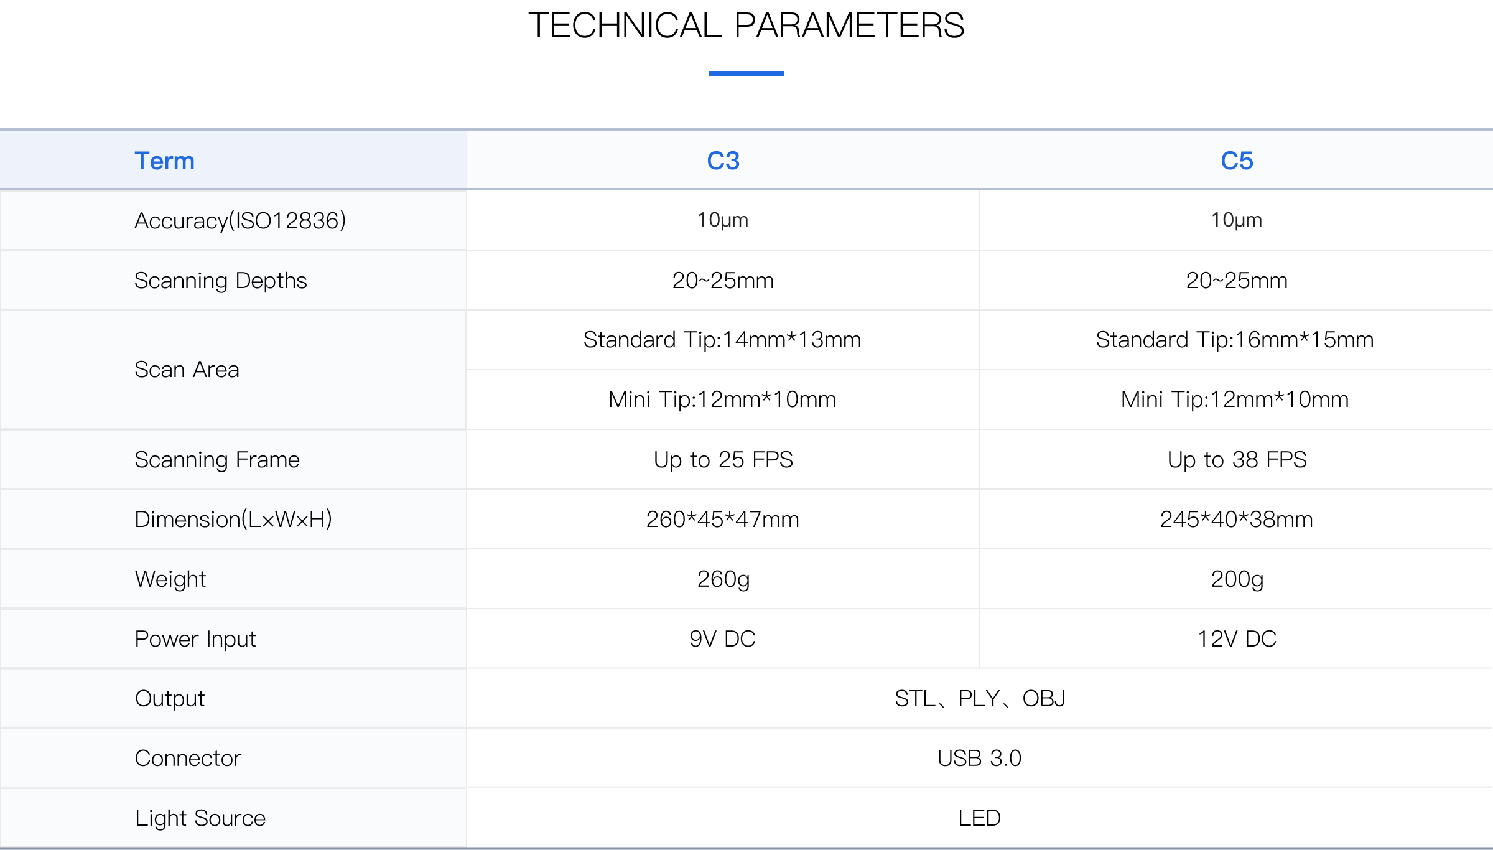Image resolution: width=1493 pixels, height=850 pixels.
Task: Click the Term column header
Action: 165,161
